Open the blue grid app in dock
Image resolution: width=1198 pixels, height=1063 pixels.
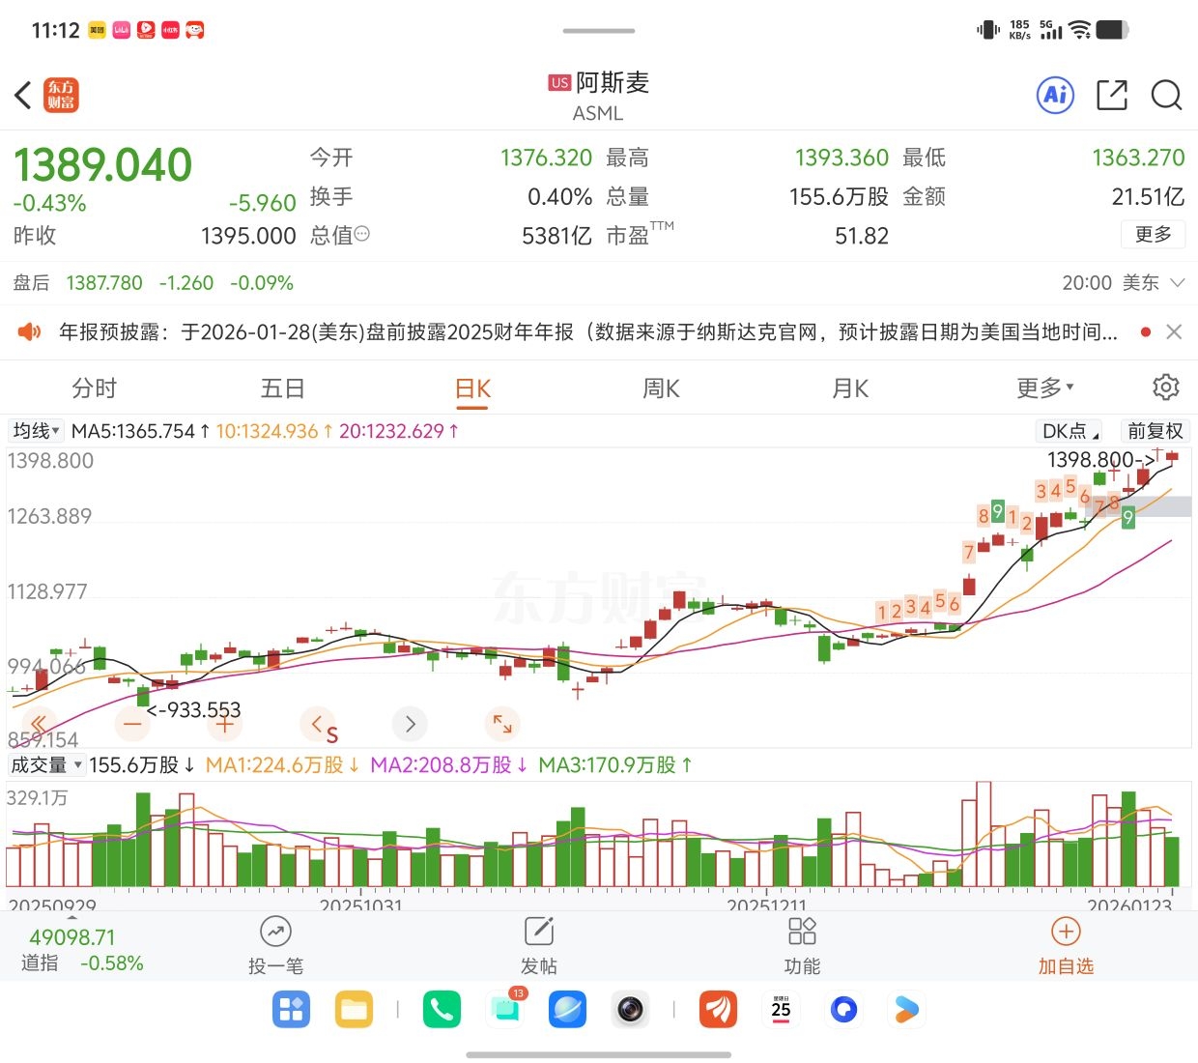pos(291,1010)
